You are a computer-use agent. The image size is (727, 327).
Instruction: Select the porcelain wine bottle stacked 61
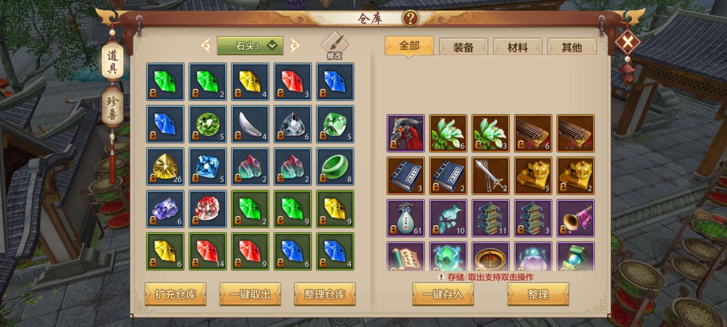click(406, 218)
